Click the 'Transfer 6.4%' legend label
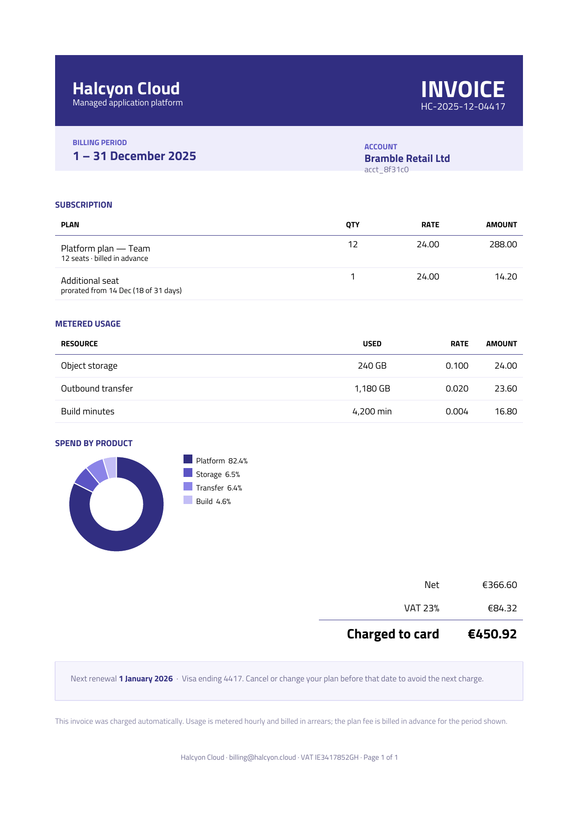 pyautogui.click(x=219, y=488)
